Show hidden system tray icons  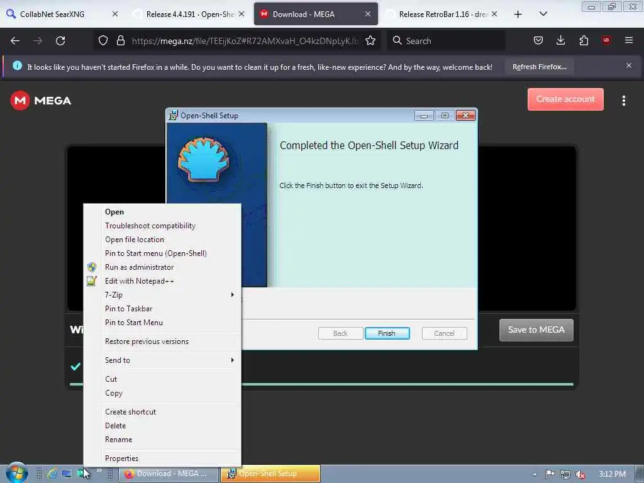coord(535,474)
